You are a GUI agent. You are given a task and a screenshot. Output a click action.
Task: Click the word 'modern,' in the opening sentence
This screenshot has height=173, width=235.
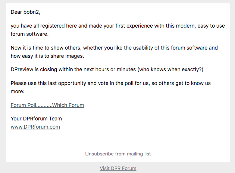tap(186, 26)
